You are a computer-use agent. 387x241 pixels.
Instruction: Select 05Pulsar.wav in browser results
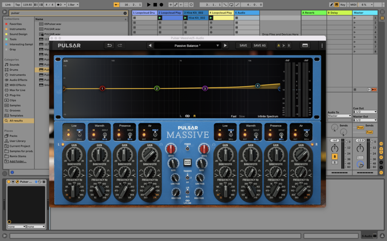[53, 24]
